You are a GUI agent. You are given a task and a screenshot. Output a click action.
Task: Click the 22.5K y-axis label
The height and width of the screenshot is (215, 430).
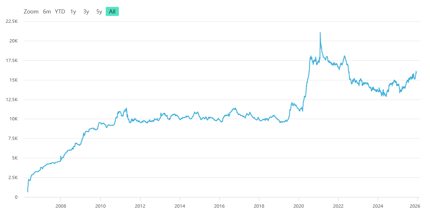(11, 21)
